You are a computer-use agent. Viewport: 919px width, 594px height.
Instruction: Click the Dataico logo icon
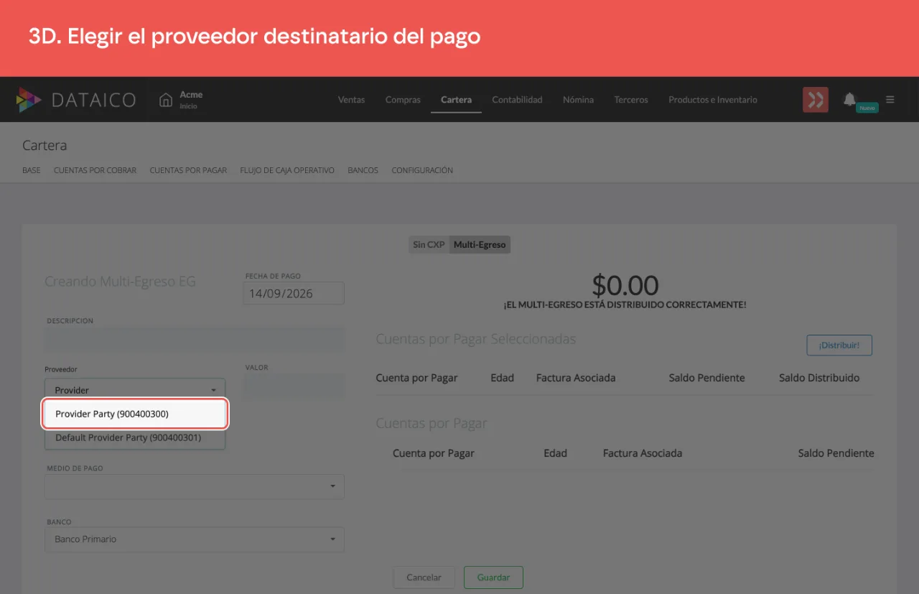pos(29,100)
